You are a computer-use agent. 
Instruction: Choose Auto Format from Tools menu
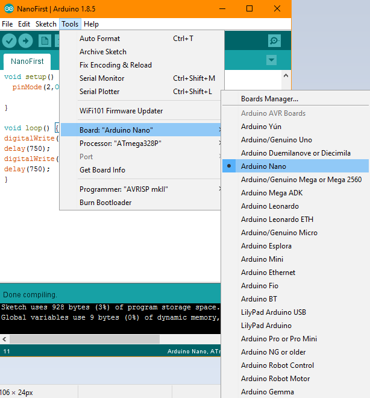pos(142,39)
